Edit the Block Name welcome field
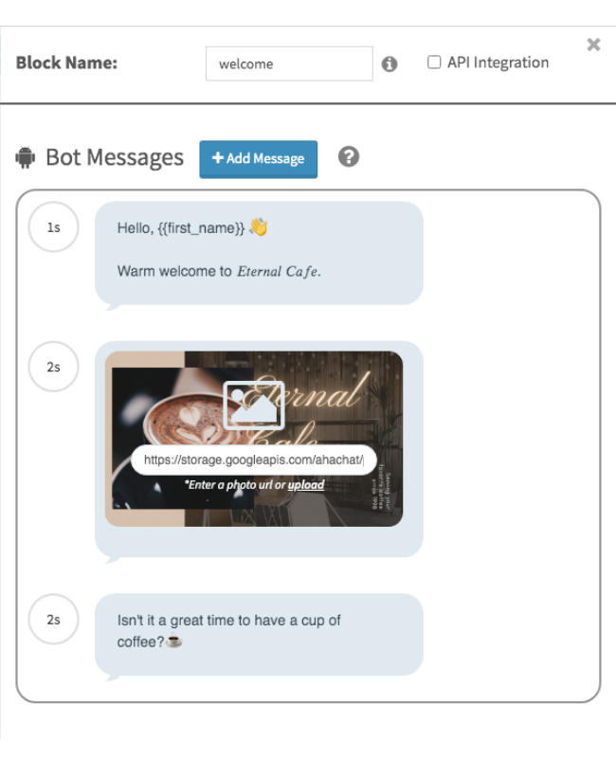The image size is (616, 758). [x=289, y=63]
